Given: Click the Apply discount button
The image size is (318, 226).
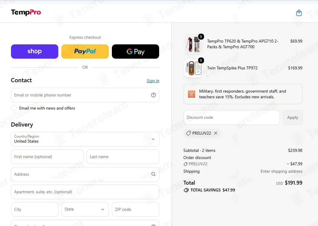Looking at the screenshot, I should click(x=293, y=117).
